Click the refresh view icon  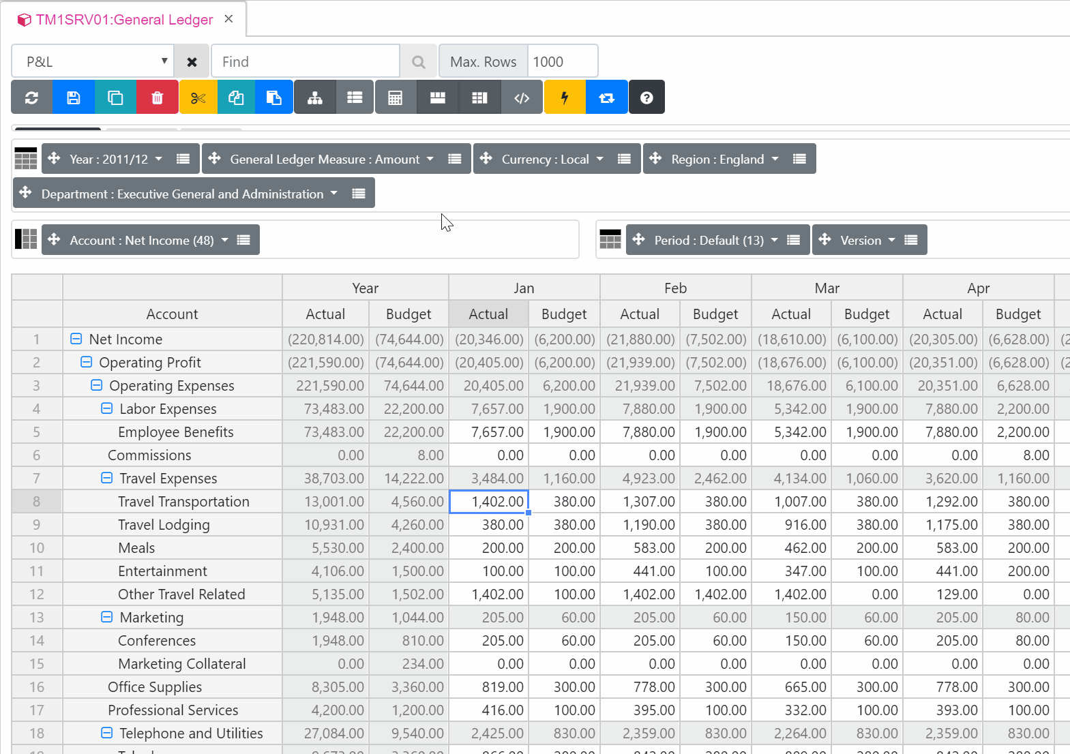click(31, 97)
